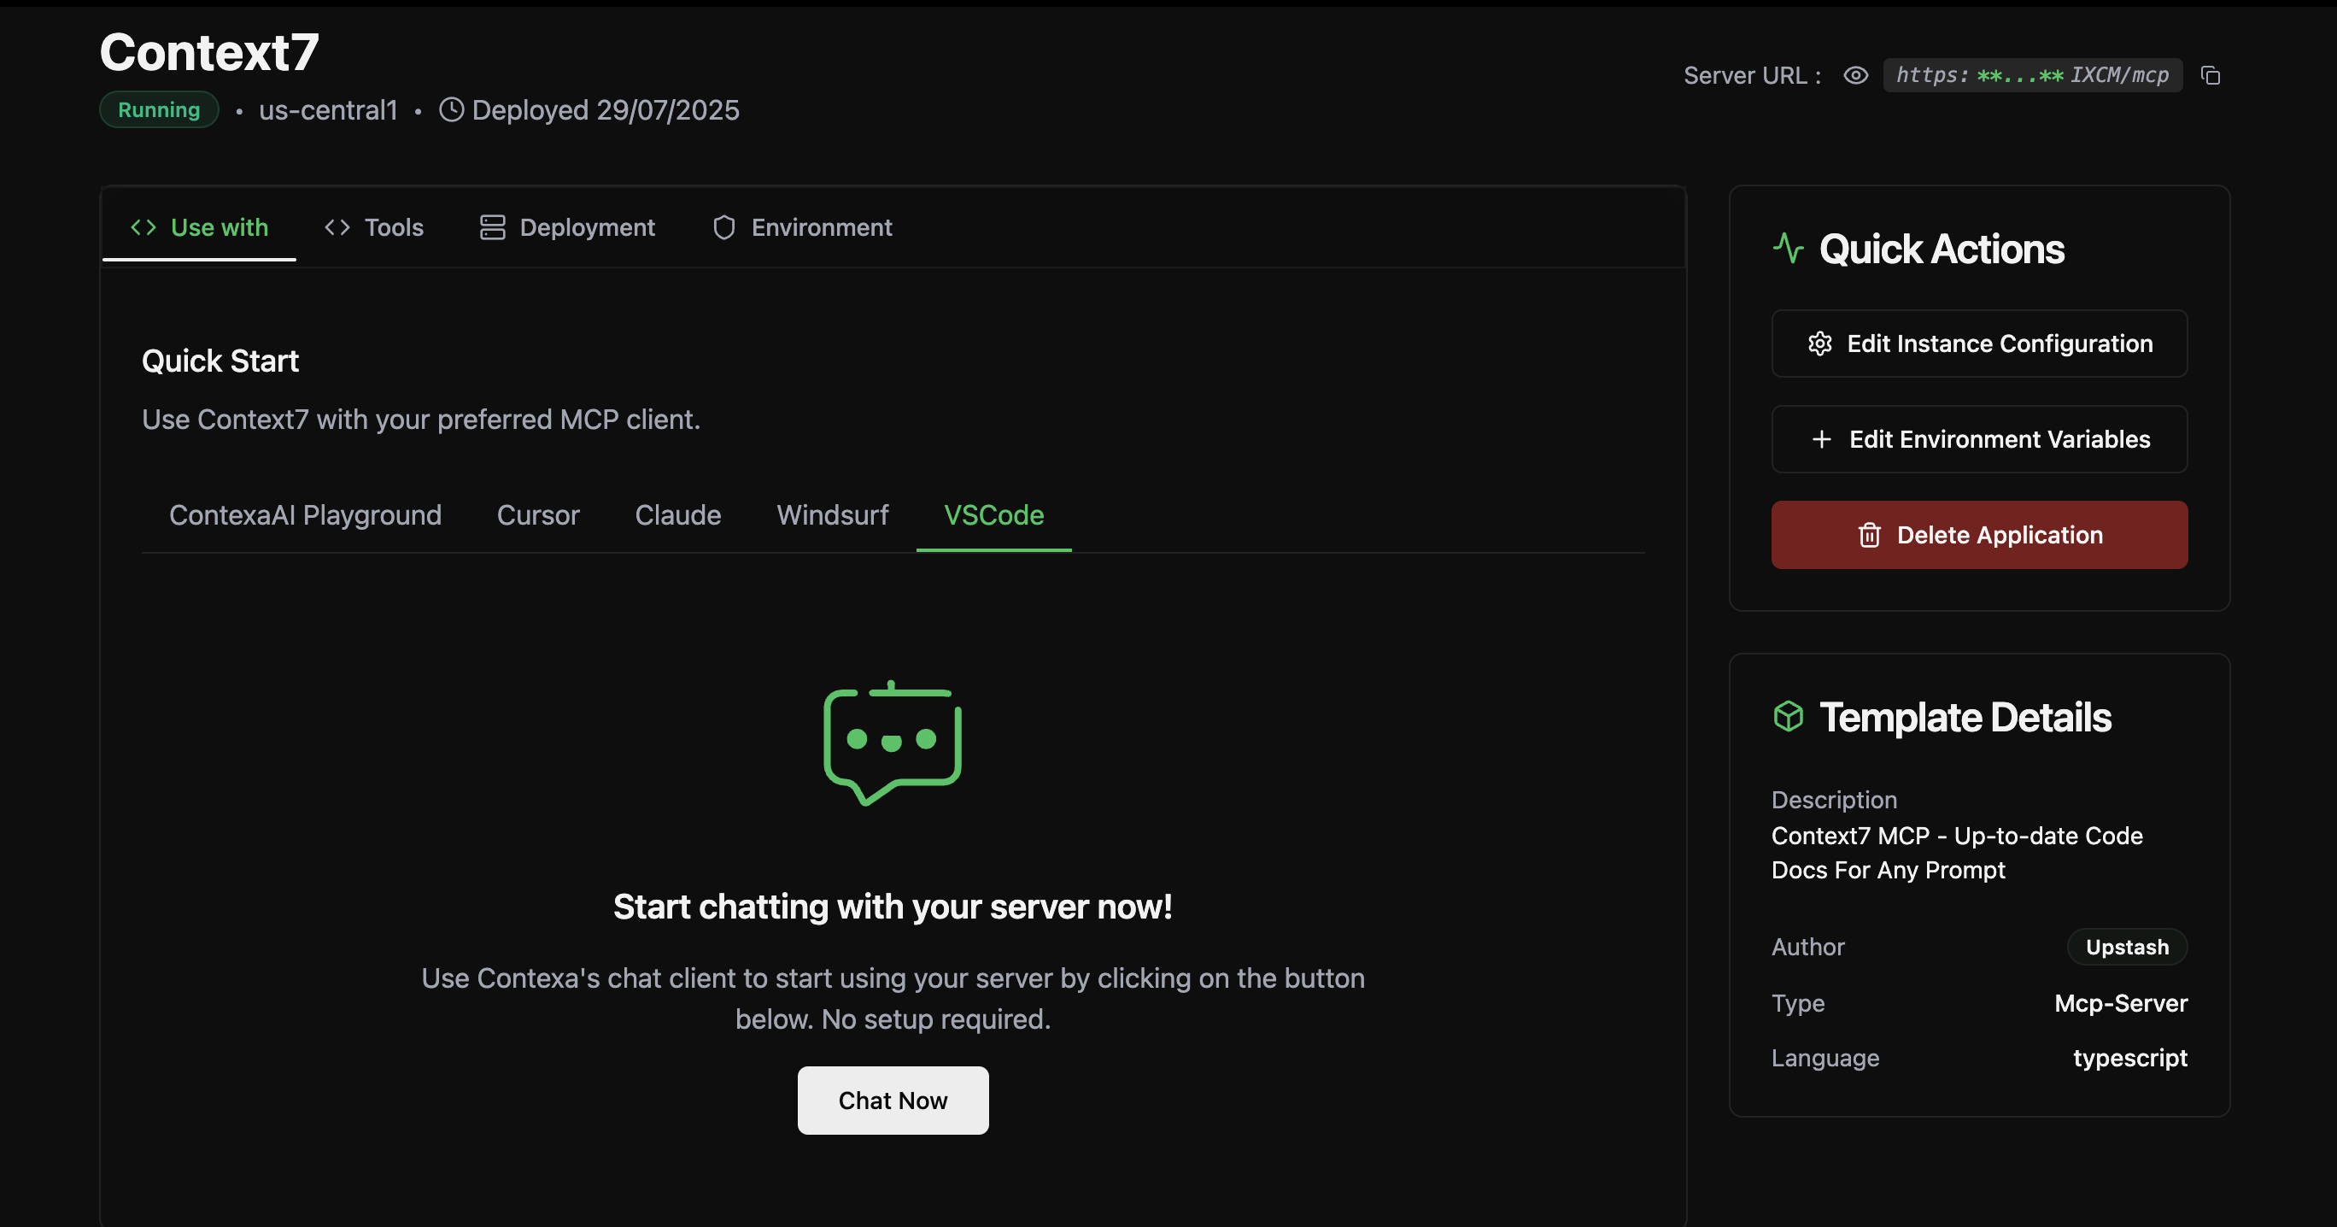Image resolution: width=2337 pixels, height=1227 pixels.
Task: Select the Use with tab
Action: (200, 228)
